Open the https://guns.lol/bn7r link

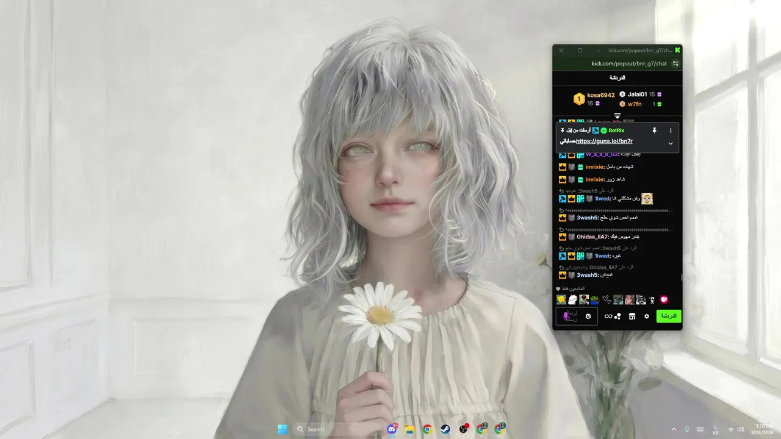point(604,141)
